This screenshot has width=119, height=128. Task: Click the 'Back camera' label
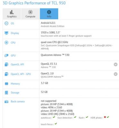tap(18, 101)
